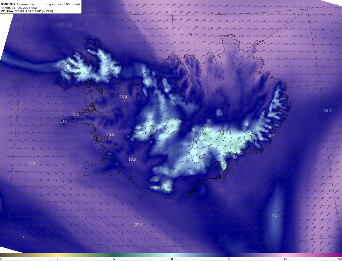Click the color scale tick label 5

(x=114, y=259)
